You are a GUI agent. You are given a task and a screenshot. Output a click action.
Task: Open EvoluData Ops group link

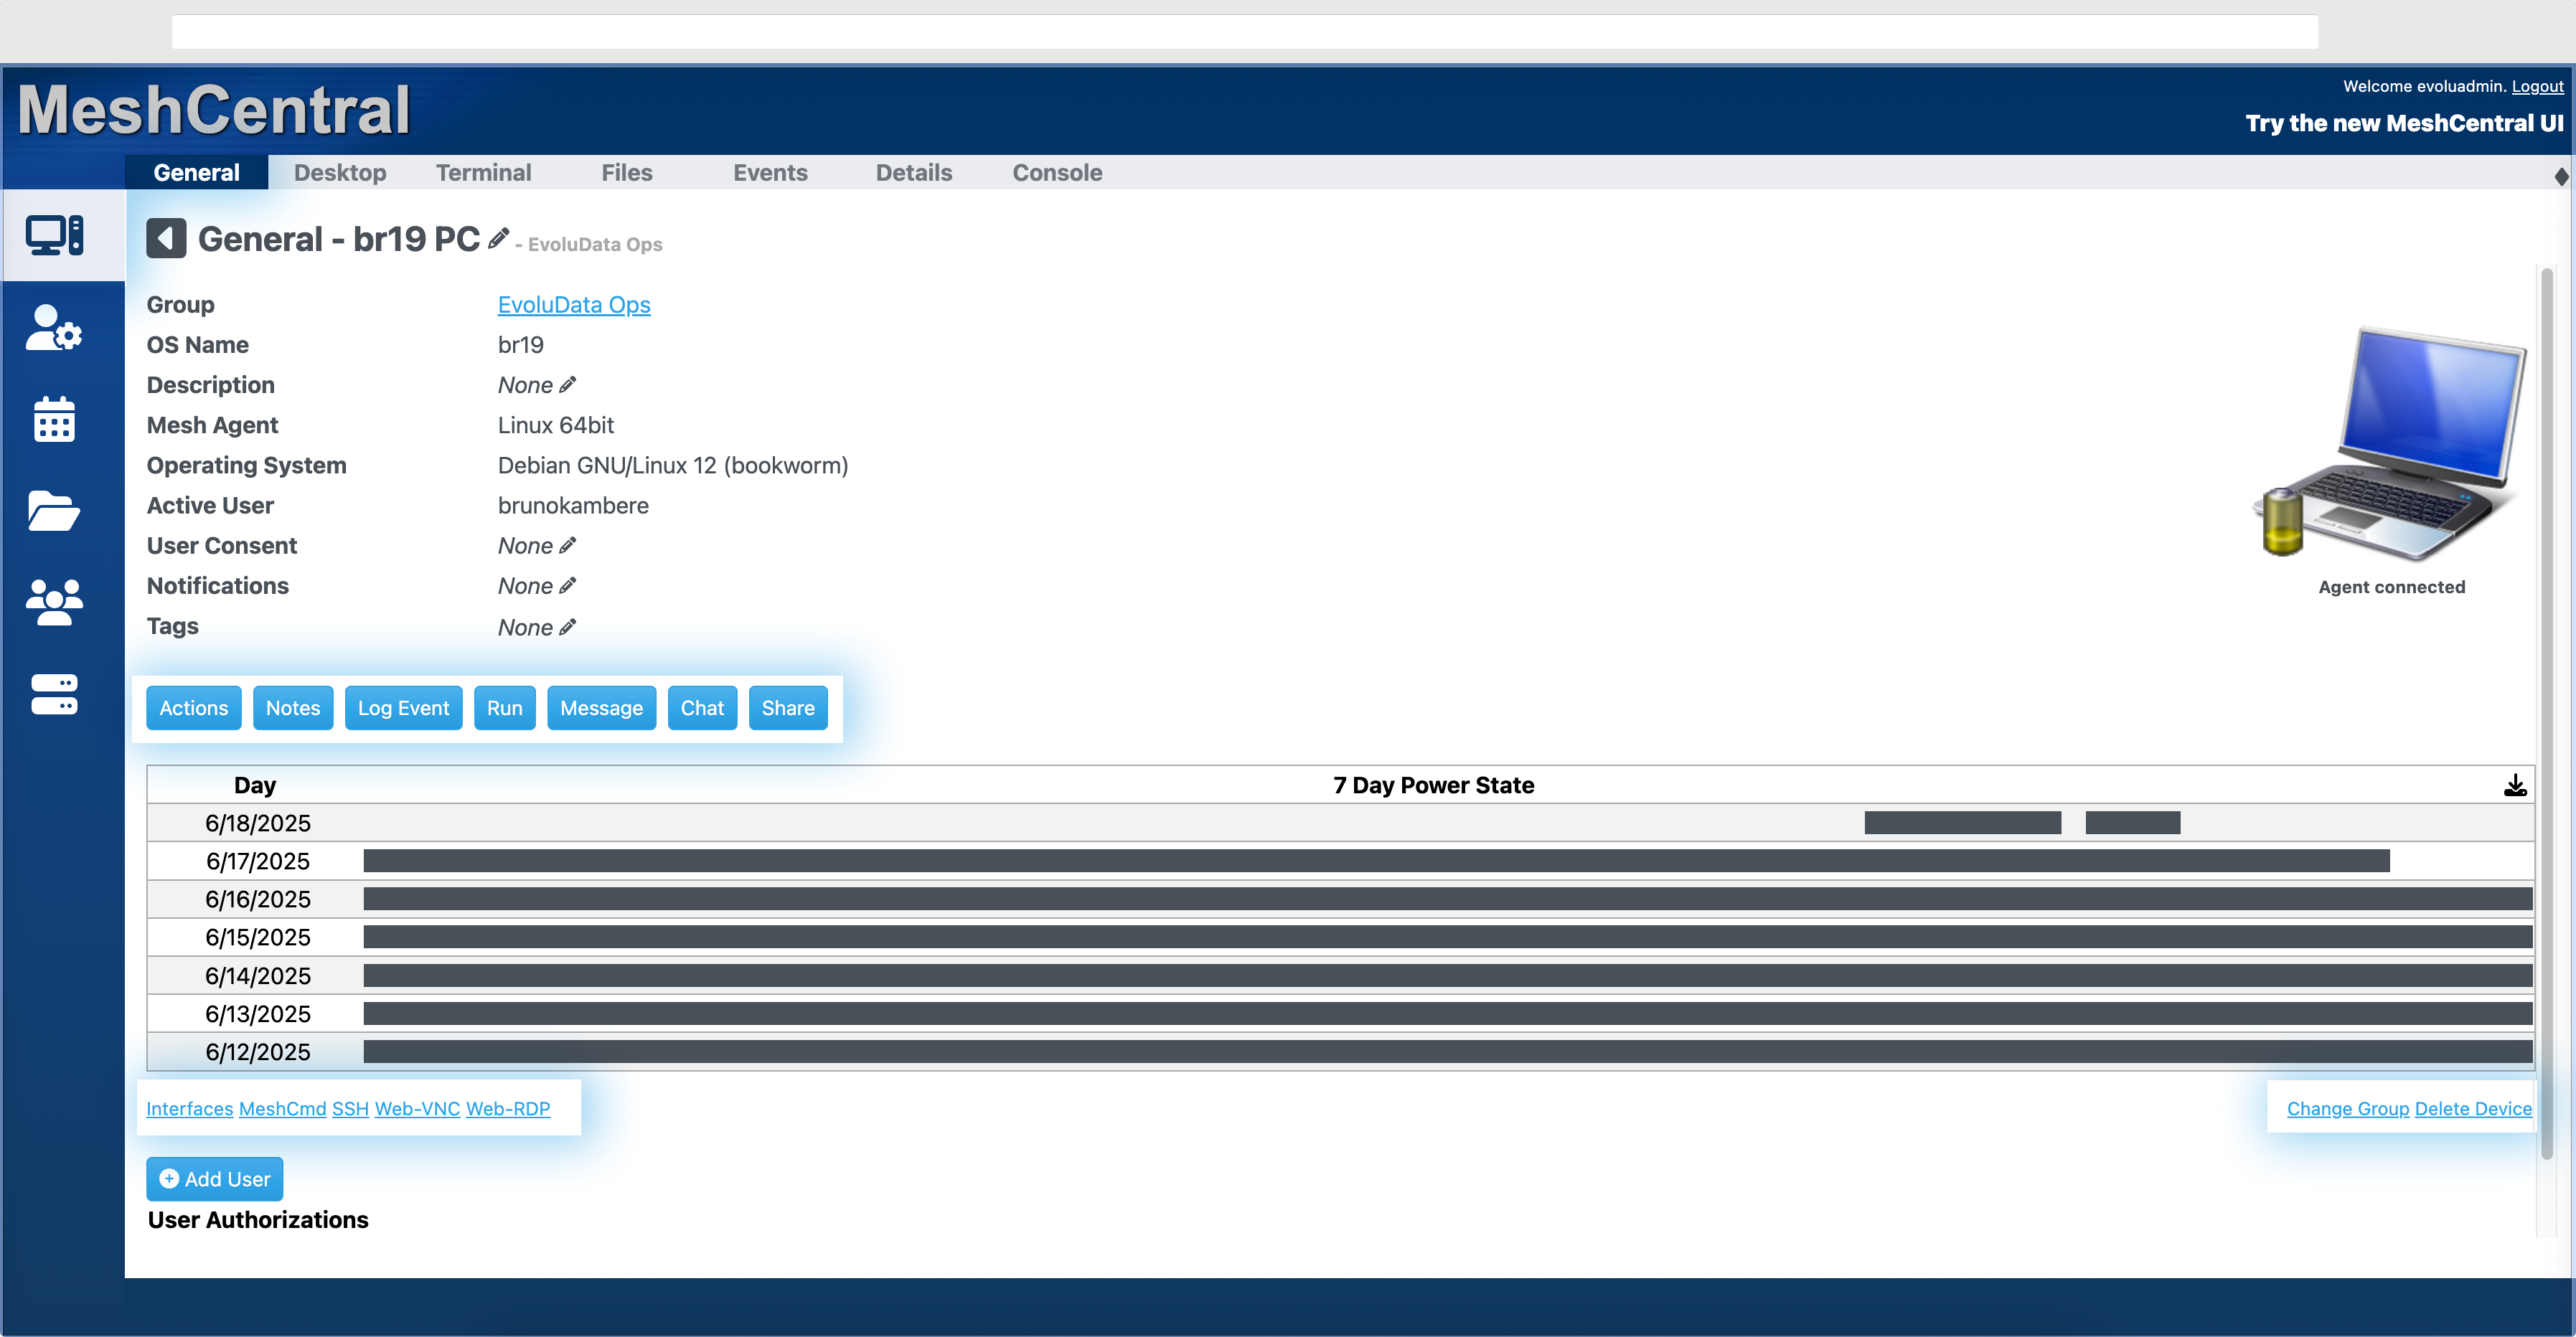coord(574,305)
